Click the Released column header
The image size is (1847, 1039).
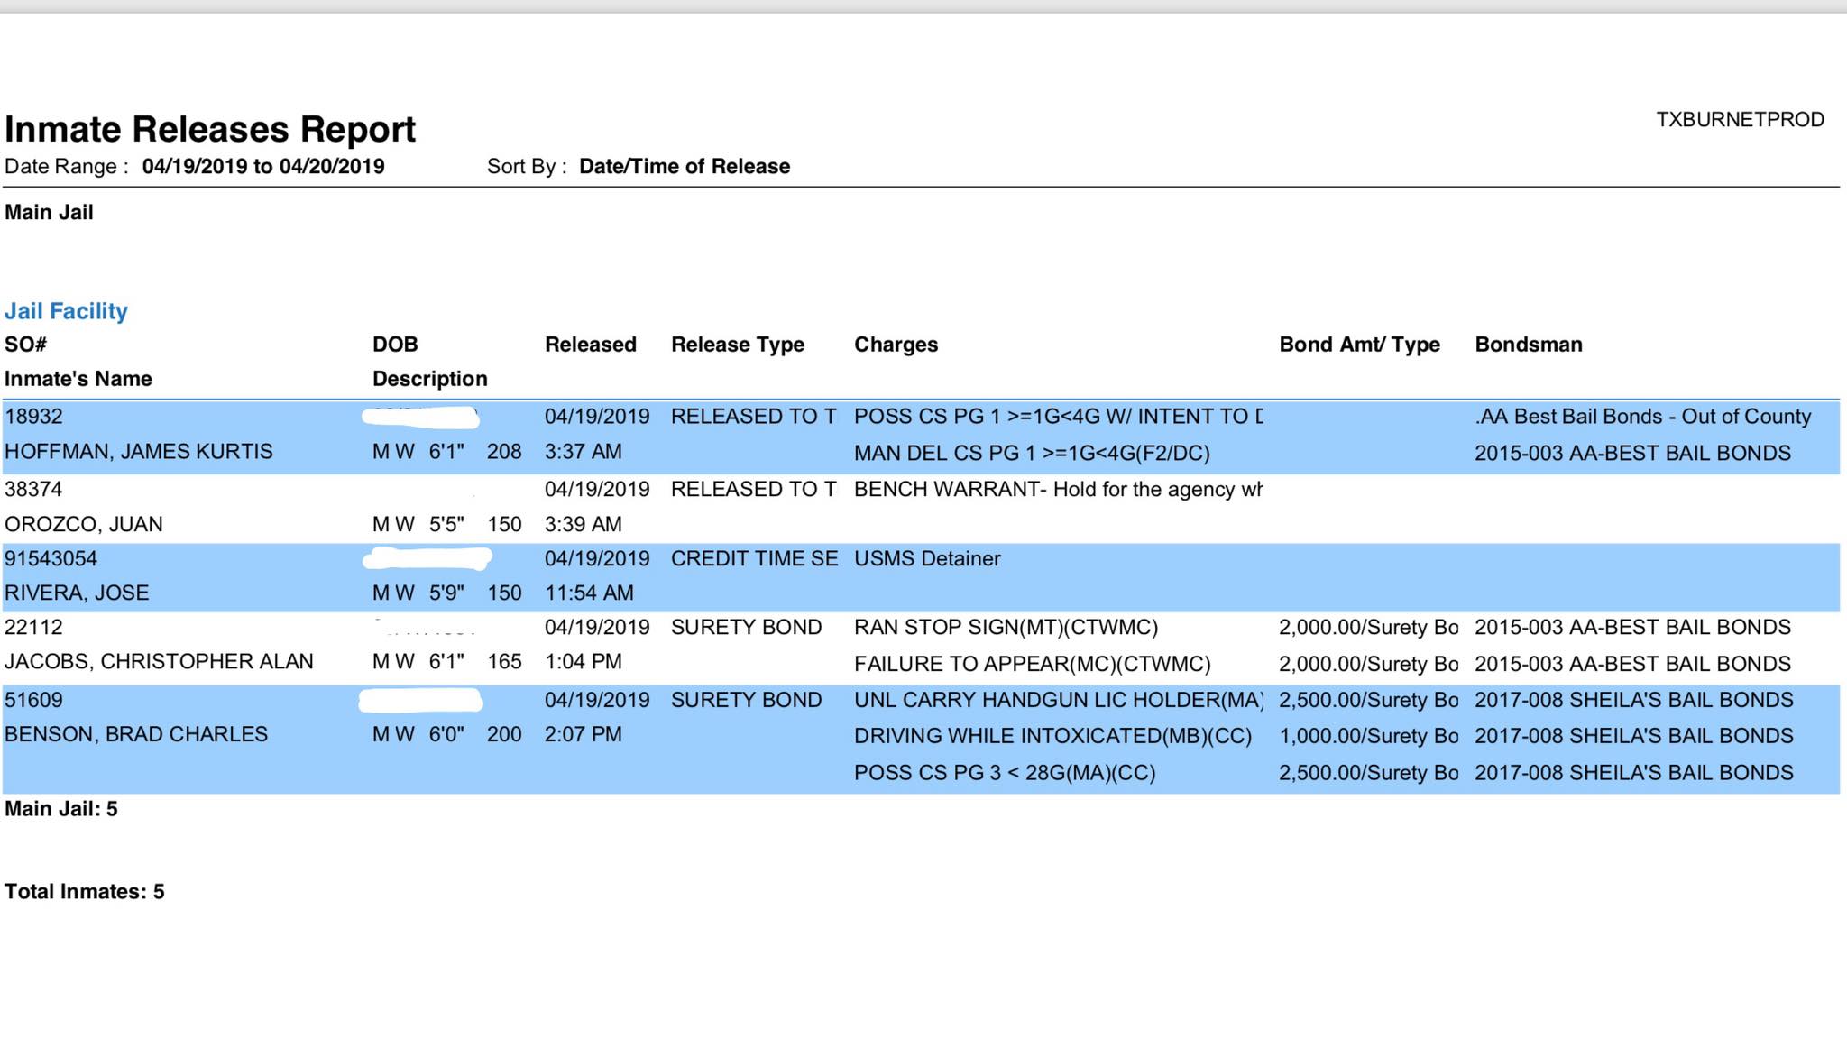[x=591, y=345]
